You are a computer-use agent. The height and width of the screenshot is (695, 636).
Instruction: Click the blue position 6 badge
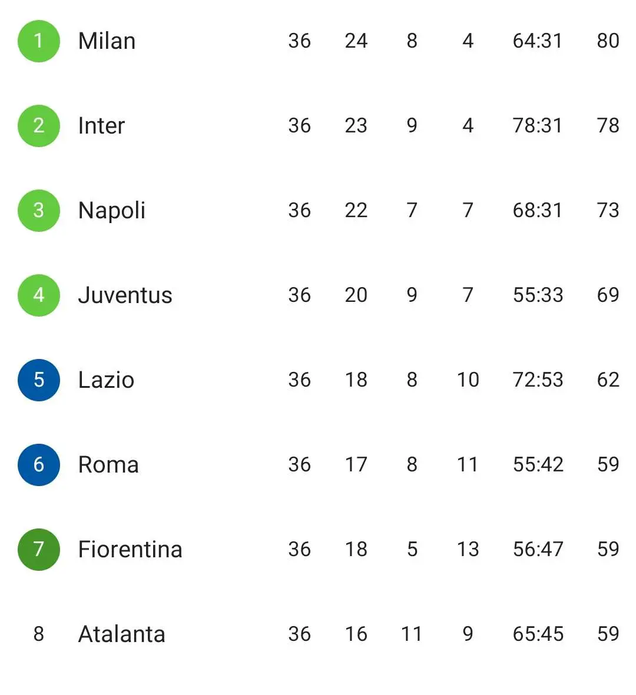39,464
